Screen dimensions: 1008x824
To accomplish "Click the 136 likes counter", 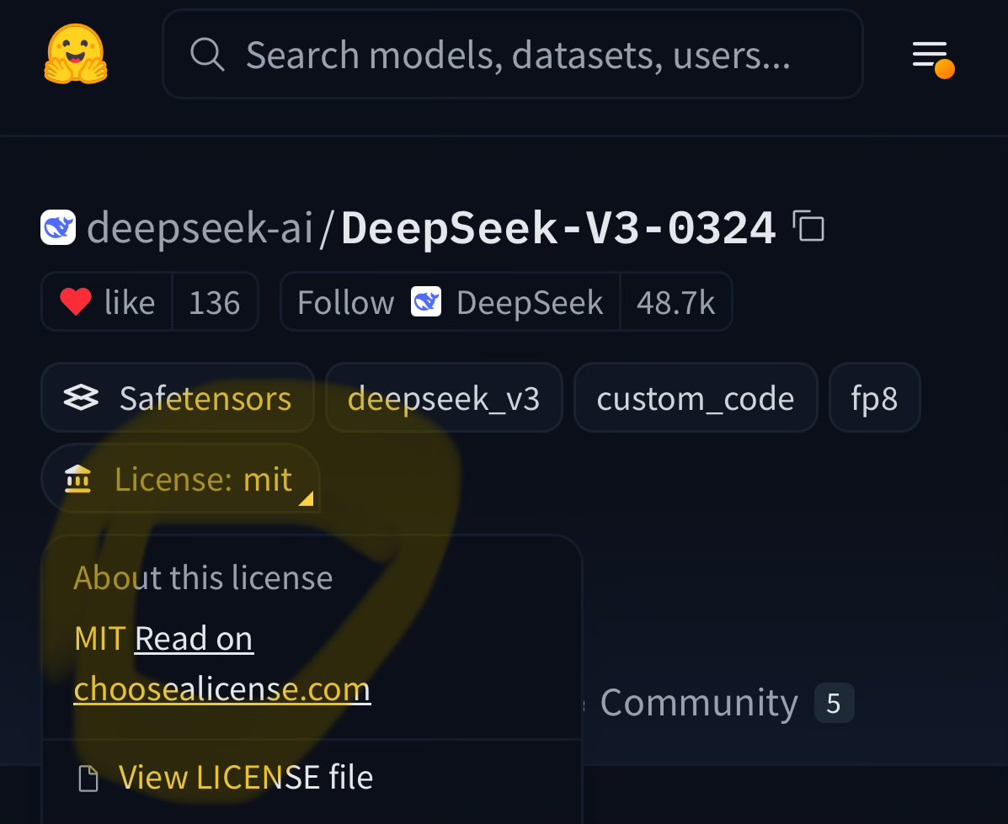I will tap(215, 300).
